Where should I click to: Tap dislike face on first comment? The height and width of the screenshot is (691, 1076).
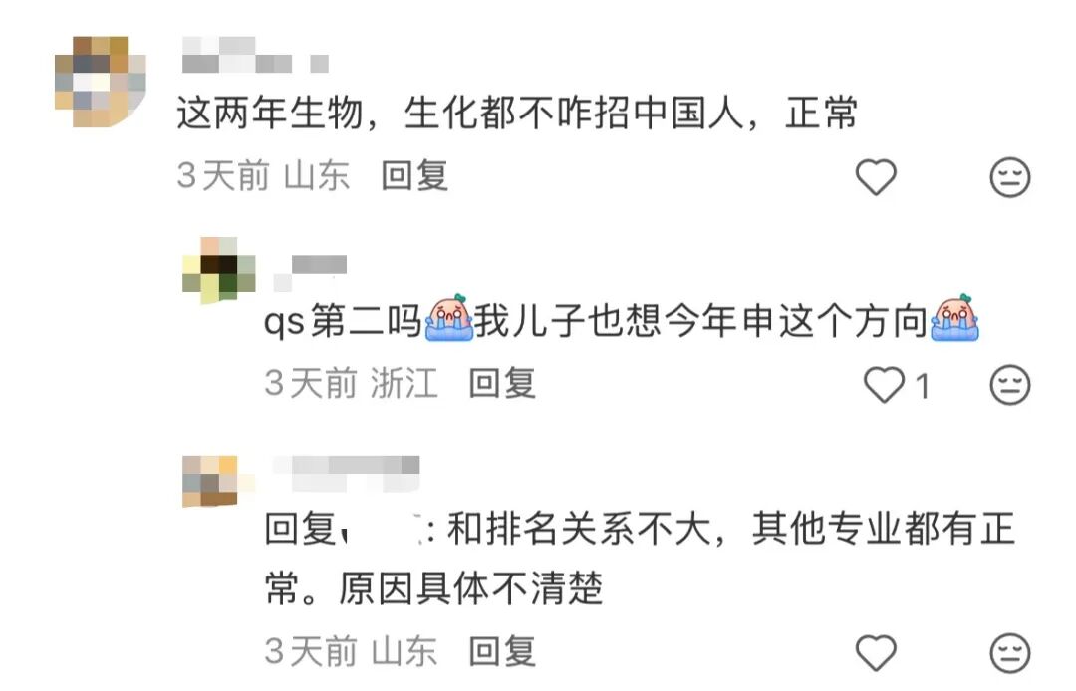click(x=1010, y=177)
